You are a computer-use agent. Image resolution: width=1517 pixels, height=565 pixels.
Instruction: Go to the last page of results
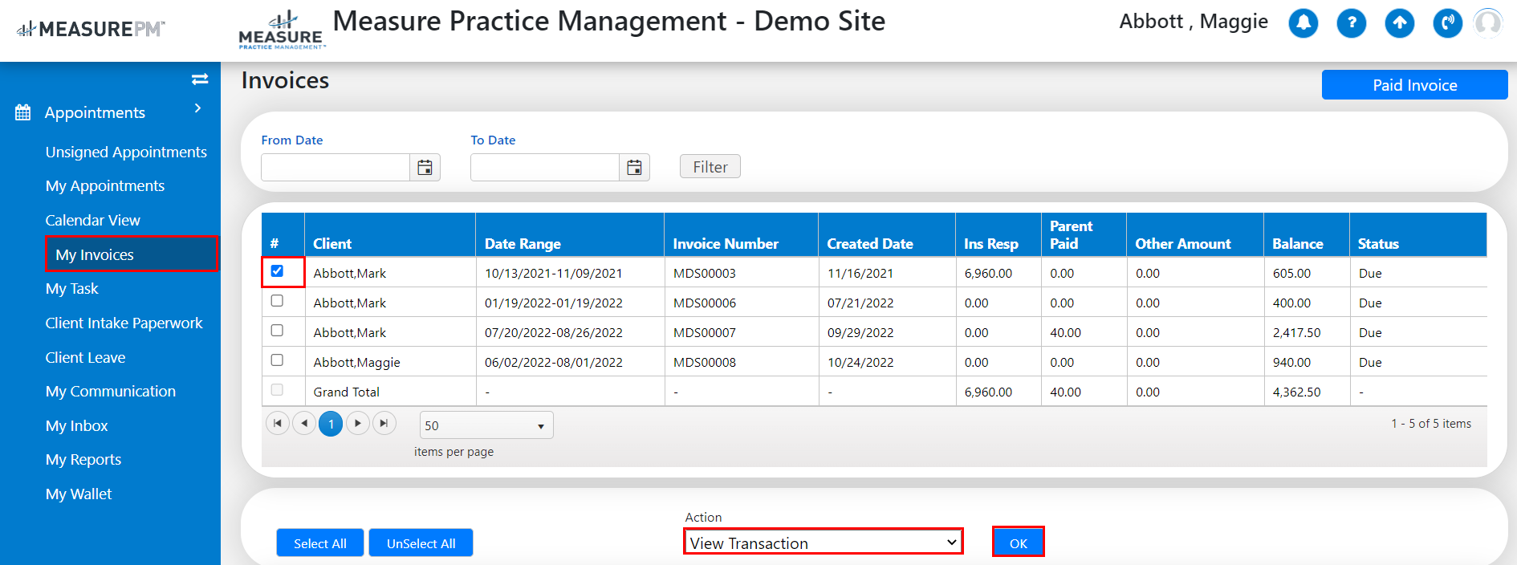click(384, 423)
